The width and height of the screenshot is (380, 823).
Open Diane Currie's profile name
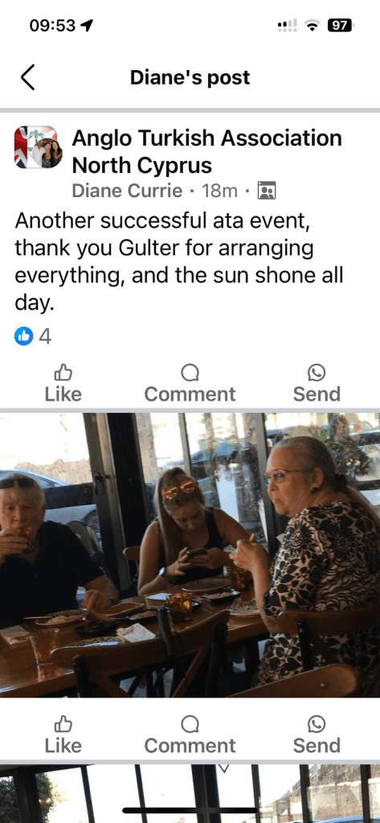[x=127, y=191]
